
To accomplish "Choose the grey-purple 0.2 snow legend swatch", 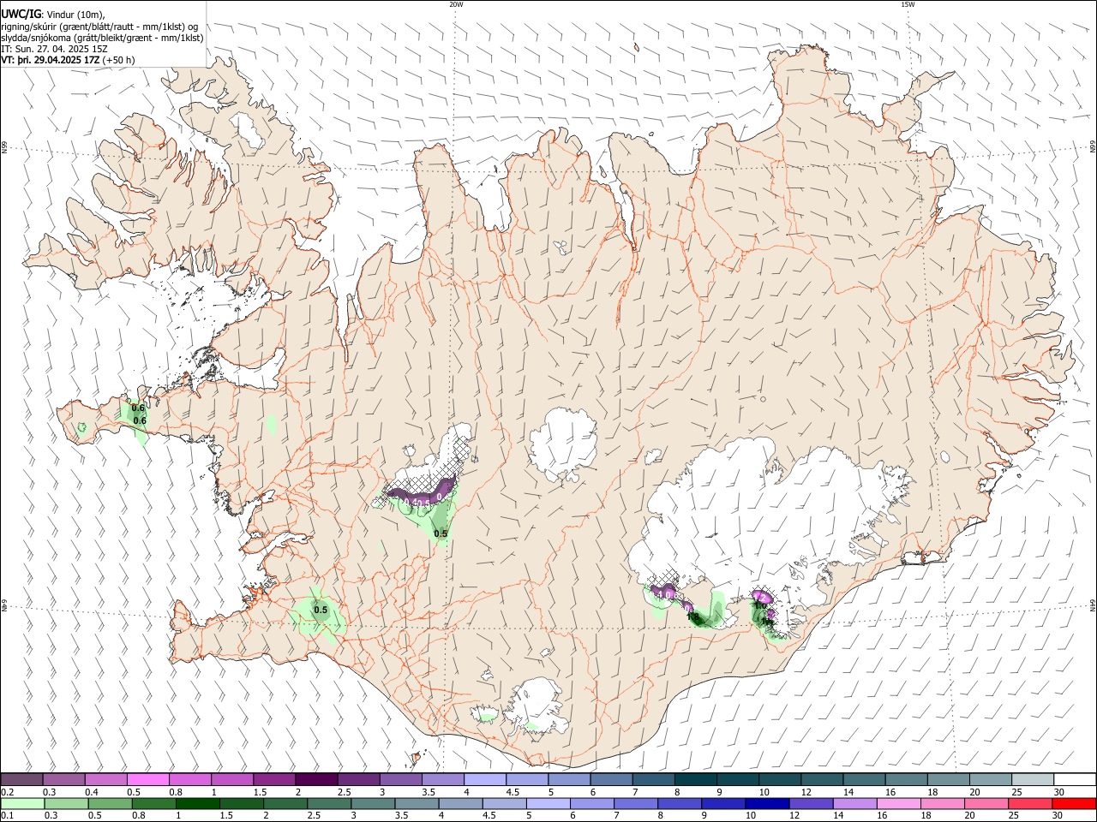I will 21,779.
